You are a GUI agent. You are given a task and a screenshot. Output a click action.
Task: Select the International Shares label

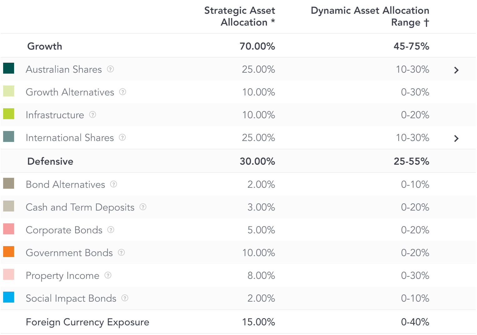pos(70,138)
